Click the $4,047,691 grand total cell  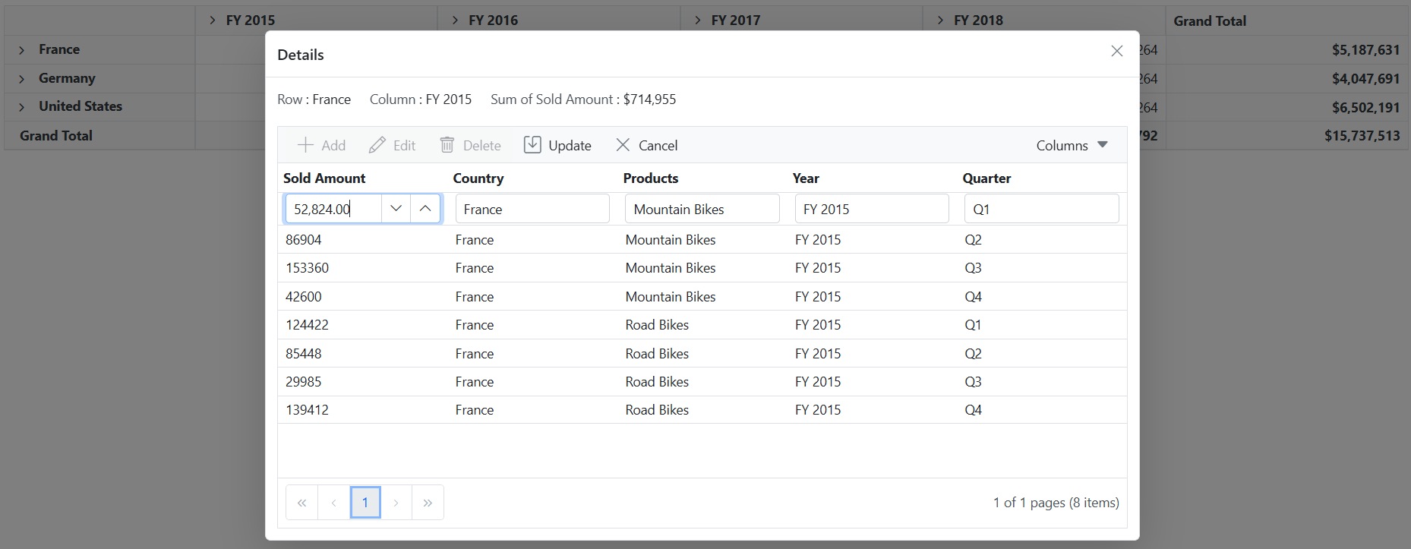[1286, 79]
